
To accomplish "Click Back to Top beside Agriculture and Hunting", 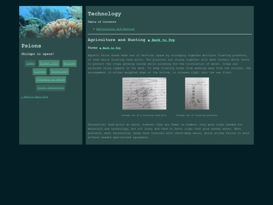I will 161,40.
